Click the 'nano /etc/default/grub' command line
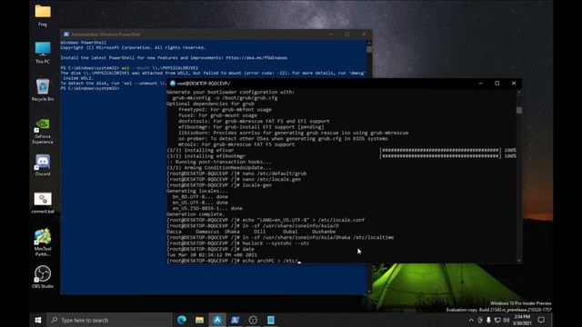 [236, 173]
